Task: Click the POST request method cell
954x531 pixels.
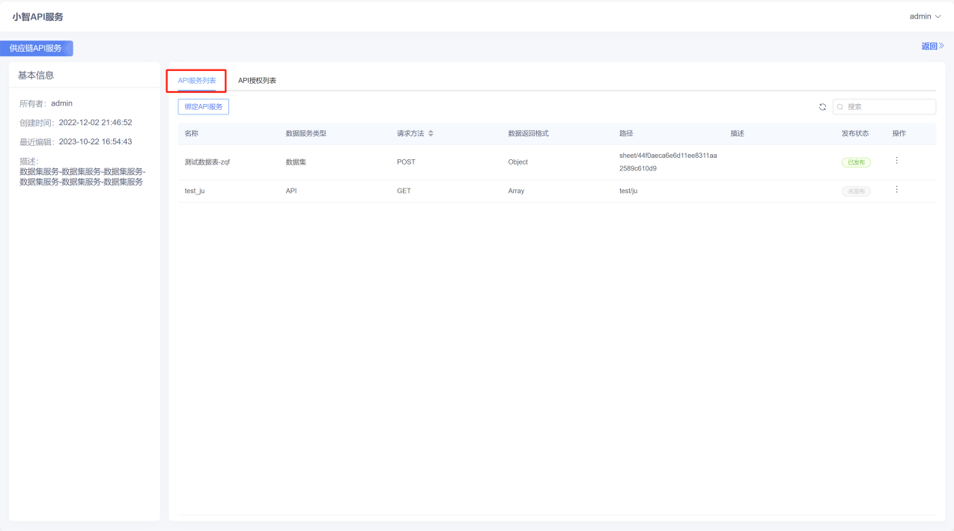Action: (406, 162)
